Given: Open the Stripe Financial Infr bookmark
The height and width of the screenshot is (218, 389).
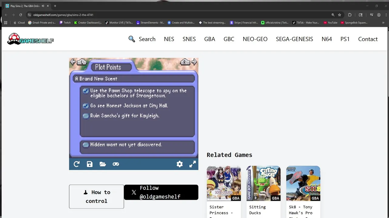Looking at the screenshot, I should (244, 23).
